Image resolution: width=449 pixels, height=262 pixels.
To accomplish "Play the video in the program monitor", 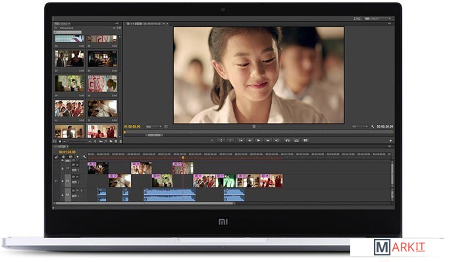I will (x=259, y=141).
